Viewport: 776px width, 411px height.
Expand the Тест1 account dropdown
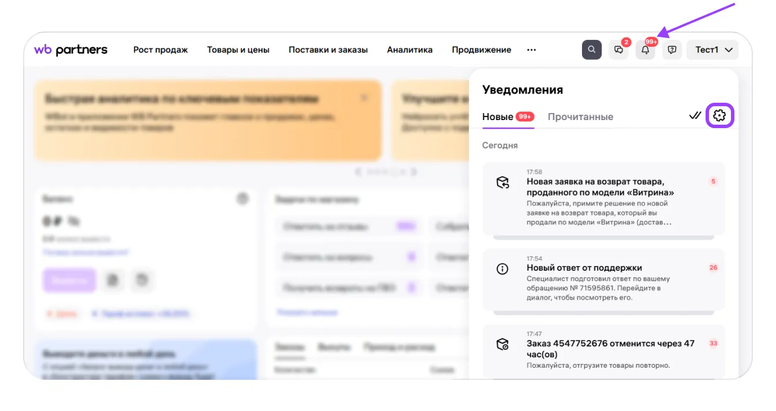(714, 50)
